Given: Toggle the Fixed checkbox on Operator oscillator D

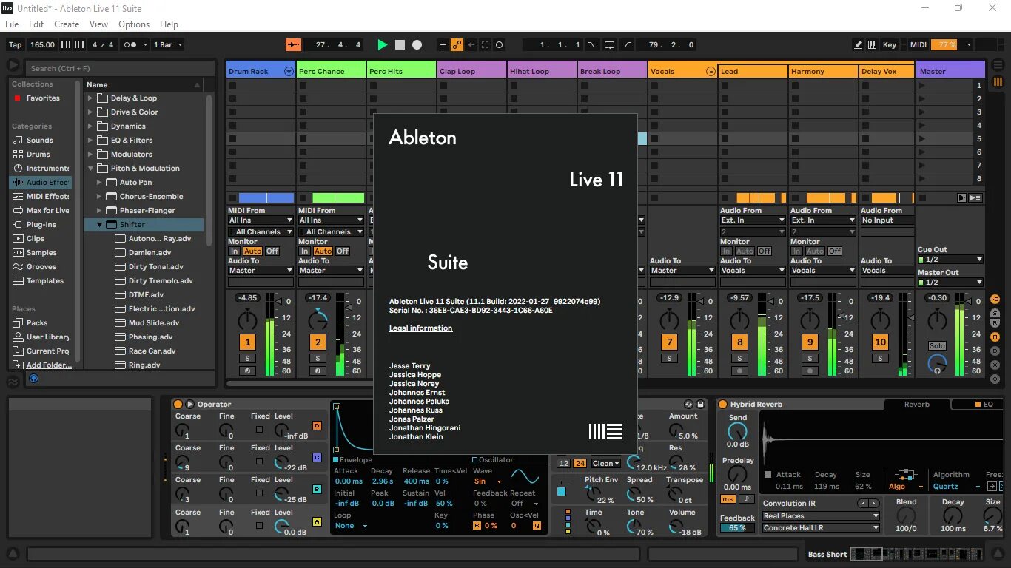Looking at the screenshot, I should (x=258, y=429).
